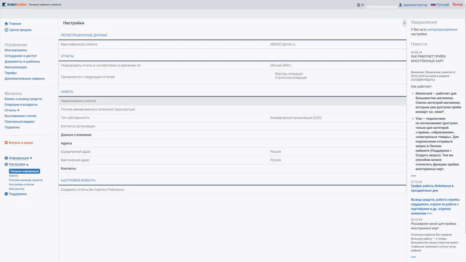Click the Robokassa logo in header
The height and width of the screenshot is (262, 466).
(x=14, y=5)
